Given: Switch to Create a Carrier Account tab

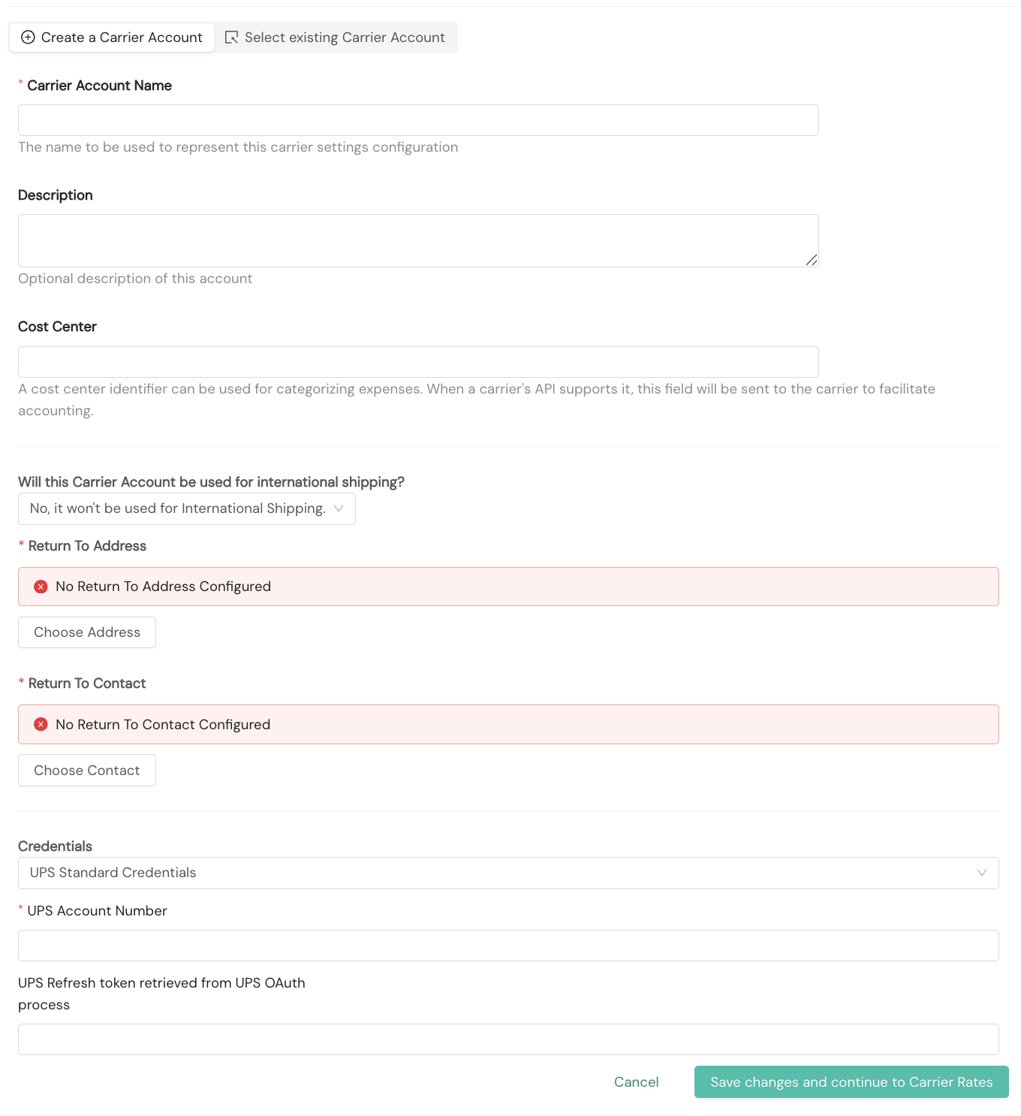Looking at the screenshot, I should click(112, 38).
